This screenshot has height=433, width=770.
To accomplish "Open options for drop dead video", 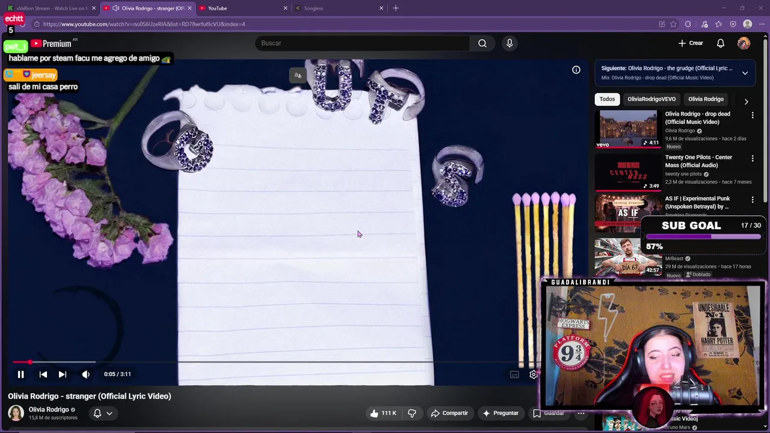I will pos(752,115).
